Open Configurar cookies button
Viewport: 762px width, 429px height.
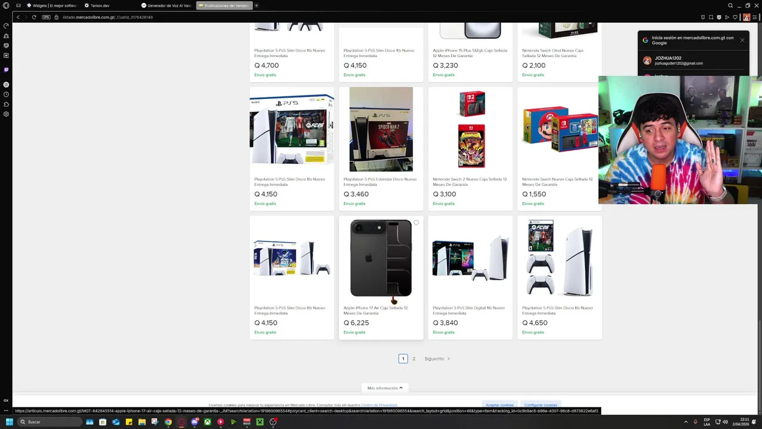(541, 405)
